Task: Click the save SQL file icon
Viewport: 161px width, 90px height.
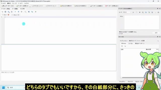Action: (x=9, y=12)
